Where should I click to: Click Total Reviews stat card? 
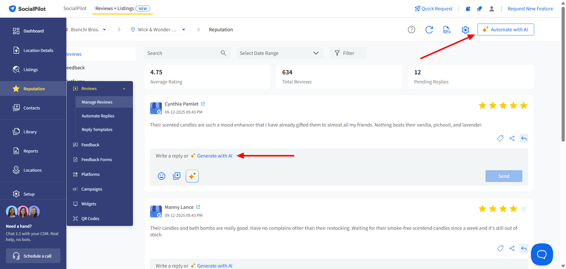pos(339,77)
